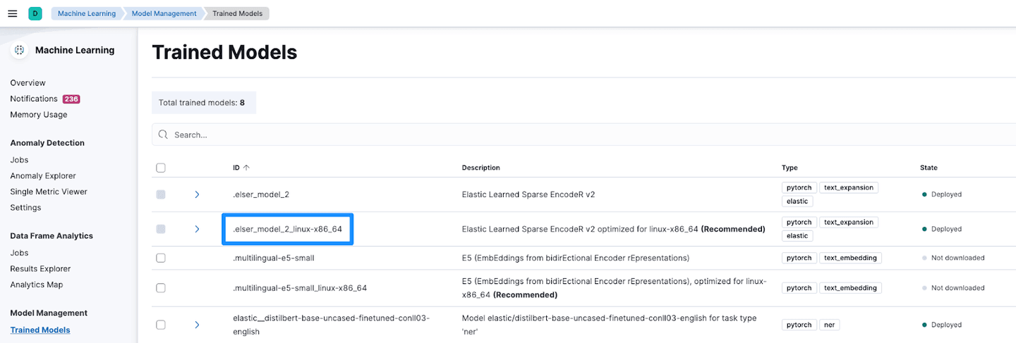This screenshot has width=1016, height=343.
Task: Open Single Metric Viewer
Action: 49,192
